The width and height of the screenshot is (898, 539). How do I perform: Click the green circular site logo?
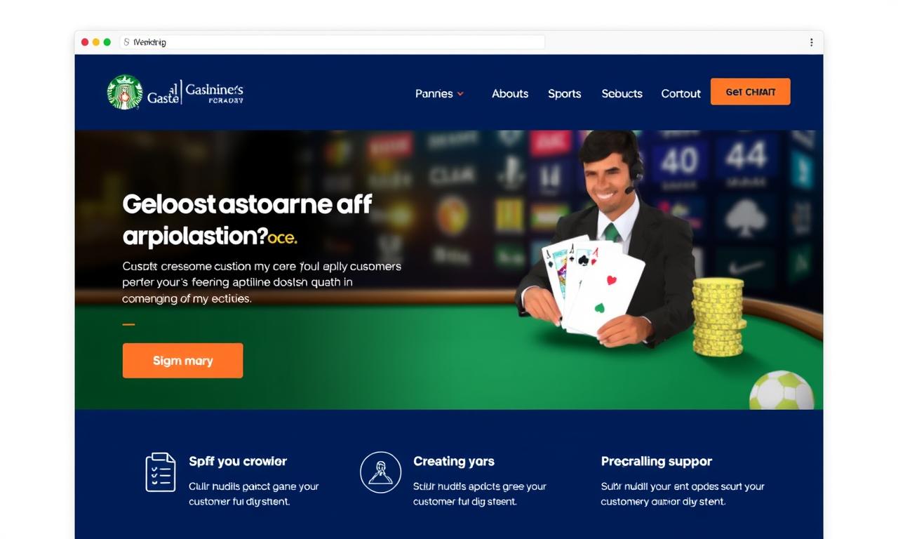tap(125, 92)
